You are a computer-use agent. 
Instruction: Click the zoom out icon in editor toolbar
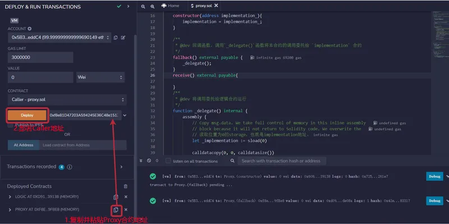[143, 6]
